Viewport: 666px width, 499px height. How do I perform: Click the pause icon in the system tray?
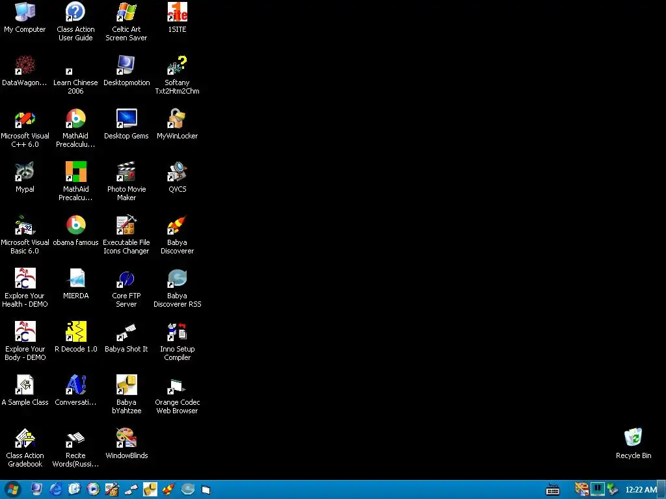[597, 489]
